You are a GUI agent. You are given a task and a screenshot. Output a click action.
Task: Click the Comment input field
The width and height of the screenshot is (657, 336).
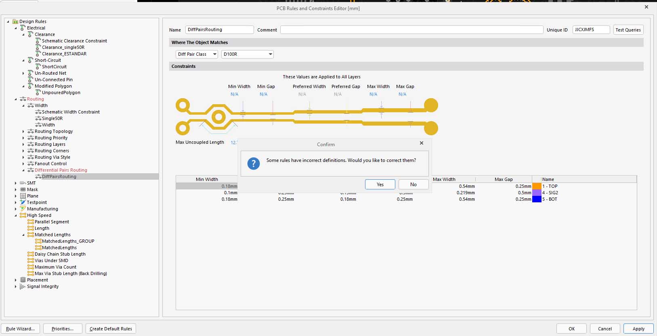[x=411, y=30]
